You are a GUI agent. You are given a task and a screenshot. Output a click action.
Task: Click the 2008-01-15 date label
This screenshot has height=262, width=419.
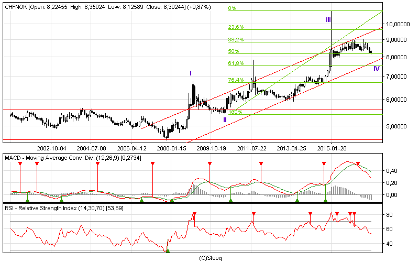click(171, 148)
